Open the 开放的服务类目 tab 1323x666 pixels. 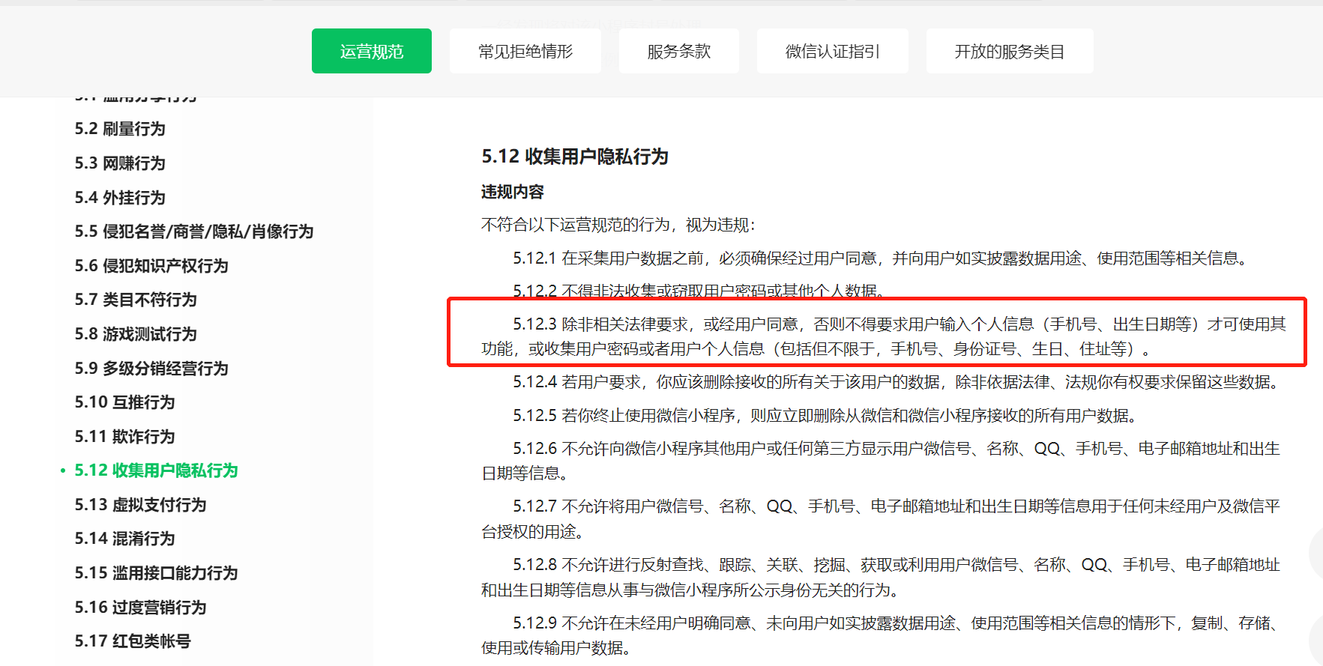[1009, 51]
